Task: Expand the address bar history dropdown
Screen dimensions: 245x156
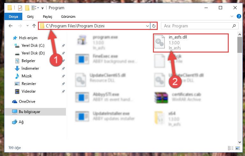Action: (x=147, y=26)
